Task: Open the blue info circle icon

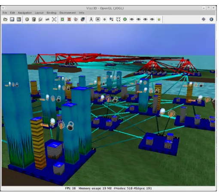Action: [x=211, y=19]
